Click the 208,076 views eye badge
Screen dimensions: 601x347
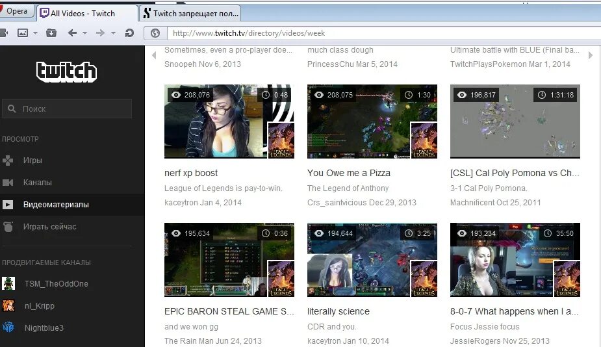[x=190, y=95]
